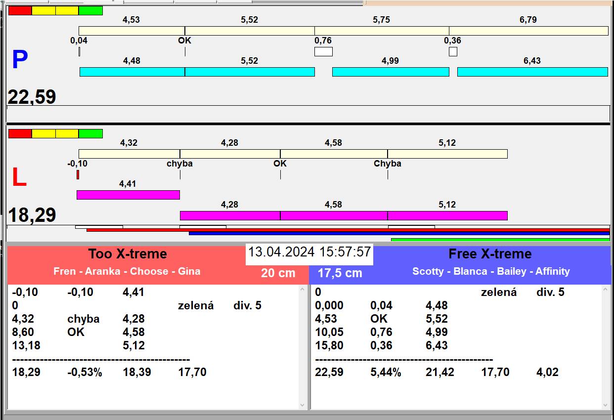Select the magenta 4,41 run bar
Viewport: 614px width, 420px height.
(128, 195)
